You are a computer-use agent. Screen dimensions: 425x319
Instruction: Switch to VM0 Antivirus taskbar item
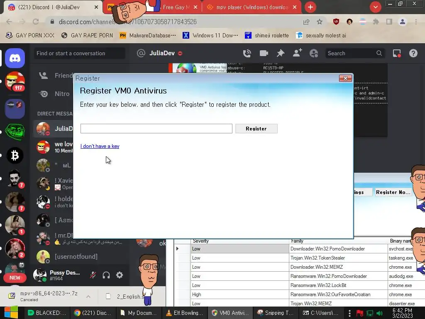[230, 313]
